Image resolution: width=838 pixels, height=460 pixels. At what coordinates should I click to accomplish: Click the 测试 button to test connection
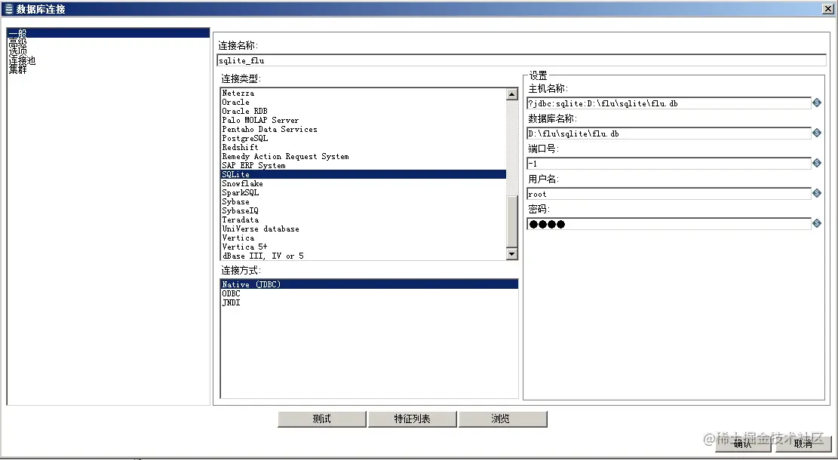click(322, 419)
